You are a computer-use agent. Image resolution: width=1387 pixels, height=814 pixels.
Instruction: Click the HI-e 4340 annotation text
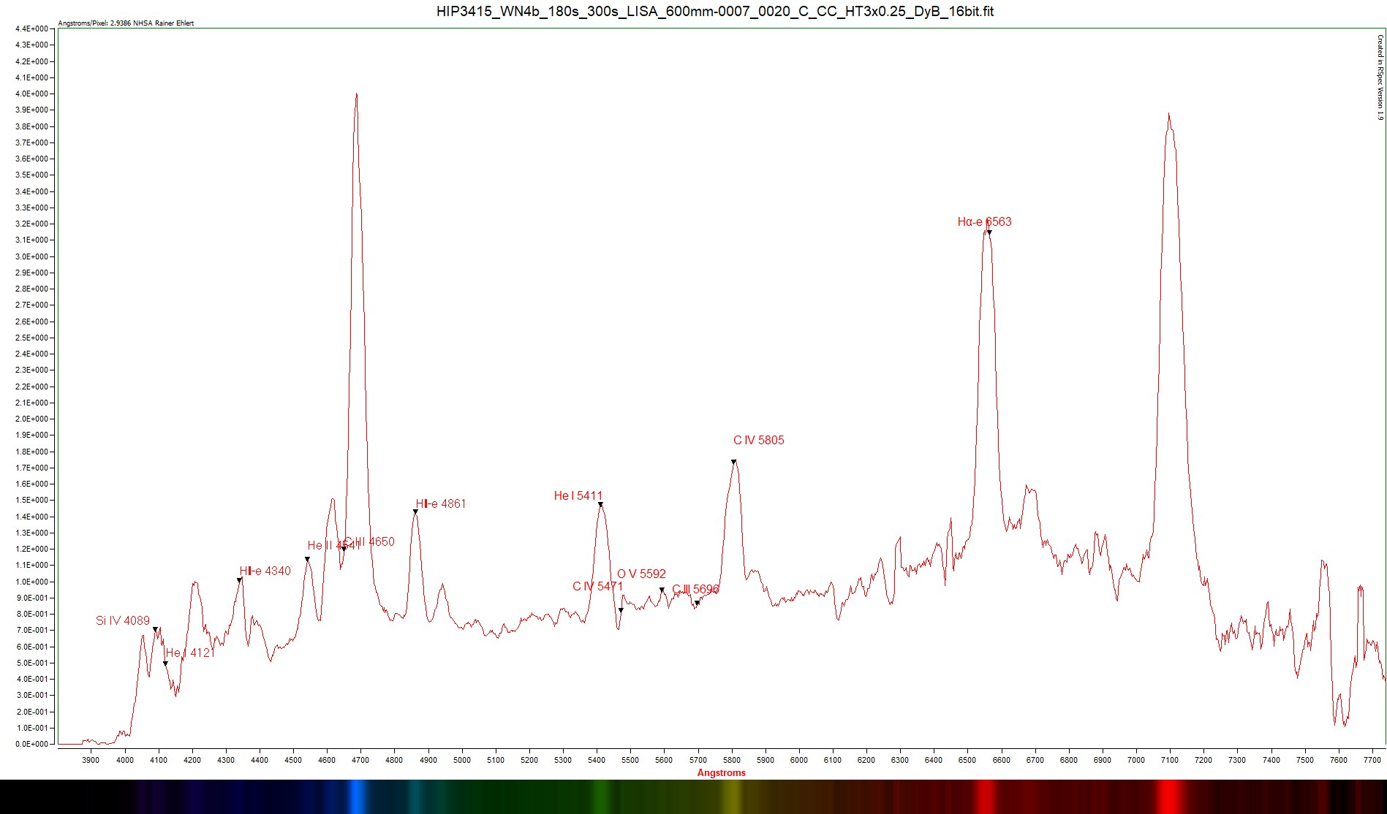[265, 571]
